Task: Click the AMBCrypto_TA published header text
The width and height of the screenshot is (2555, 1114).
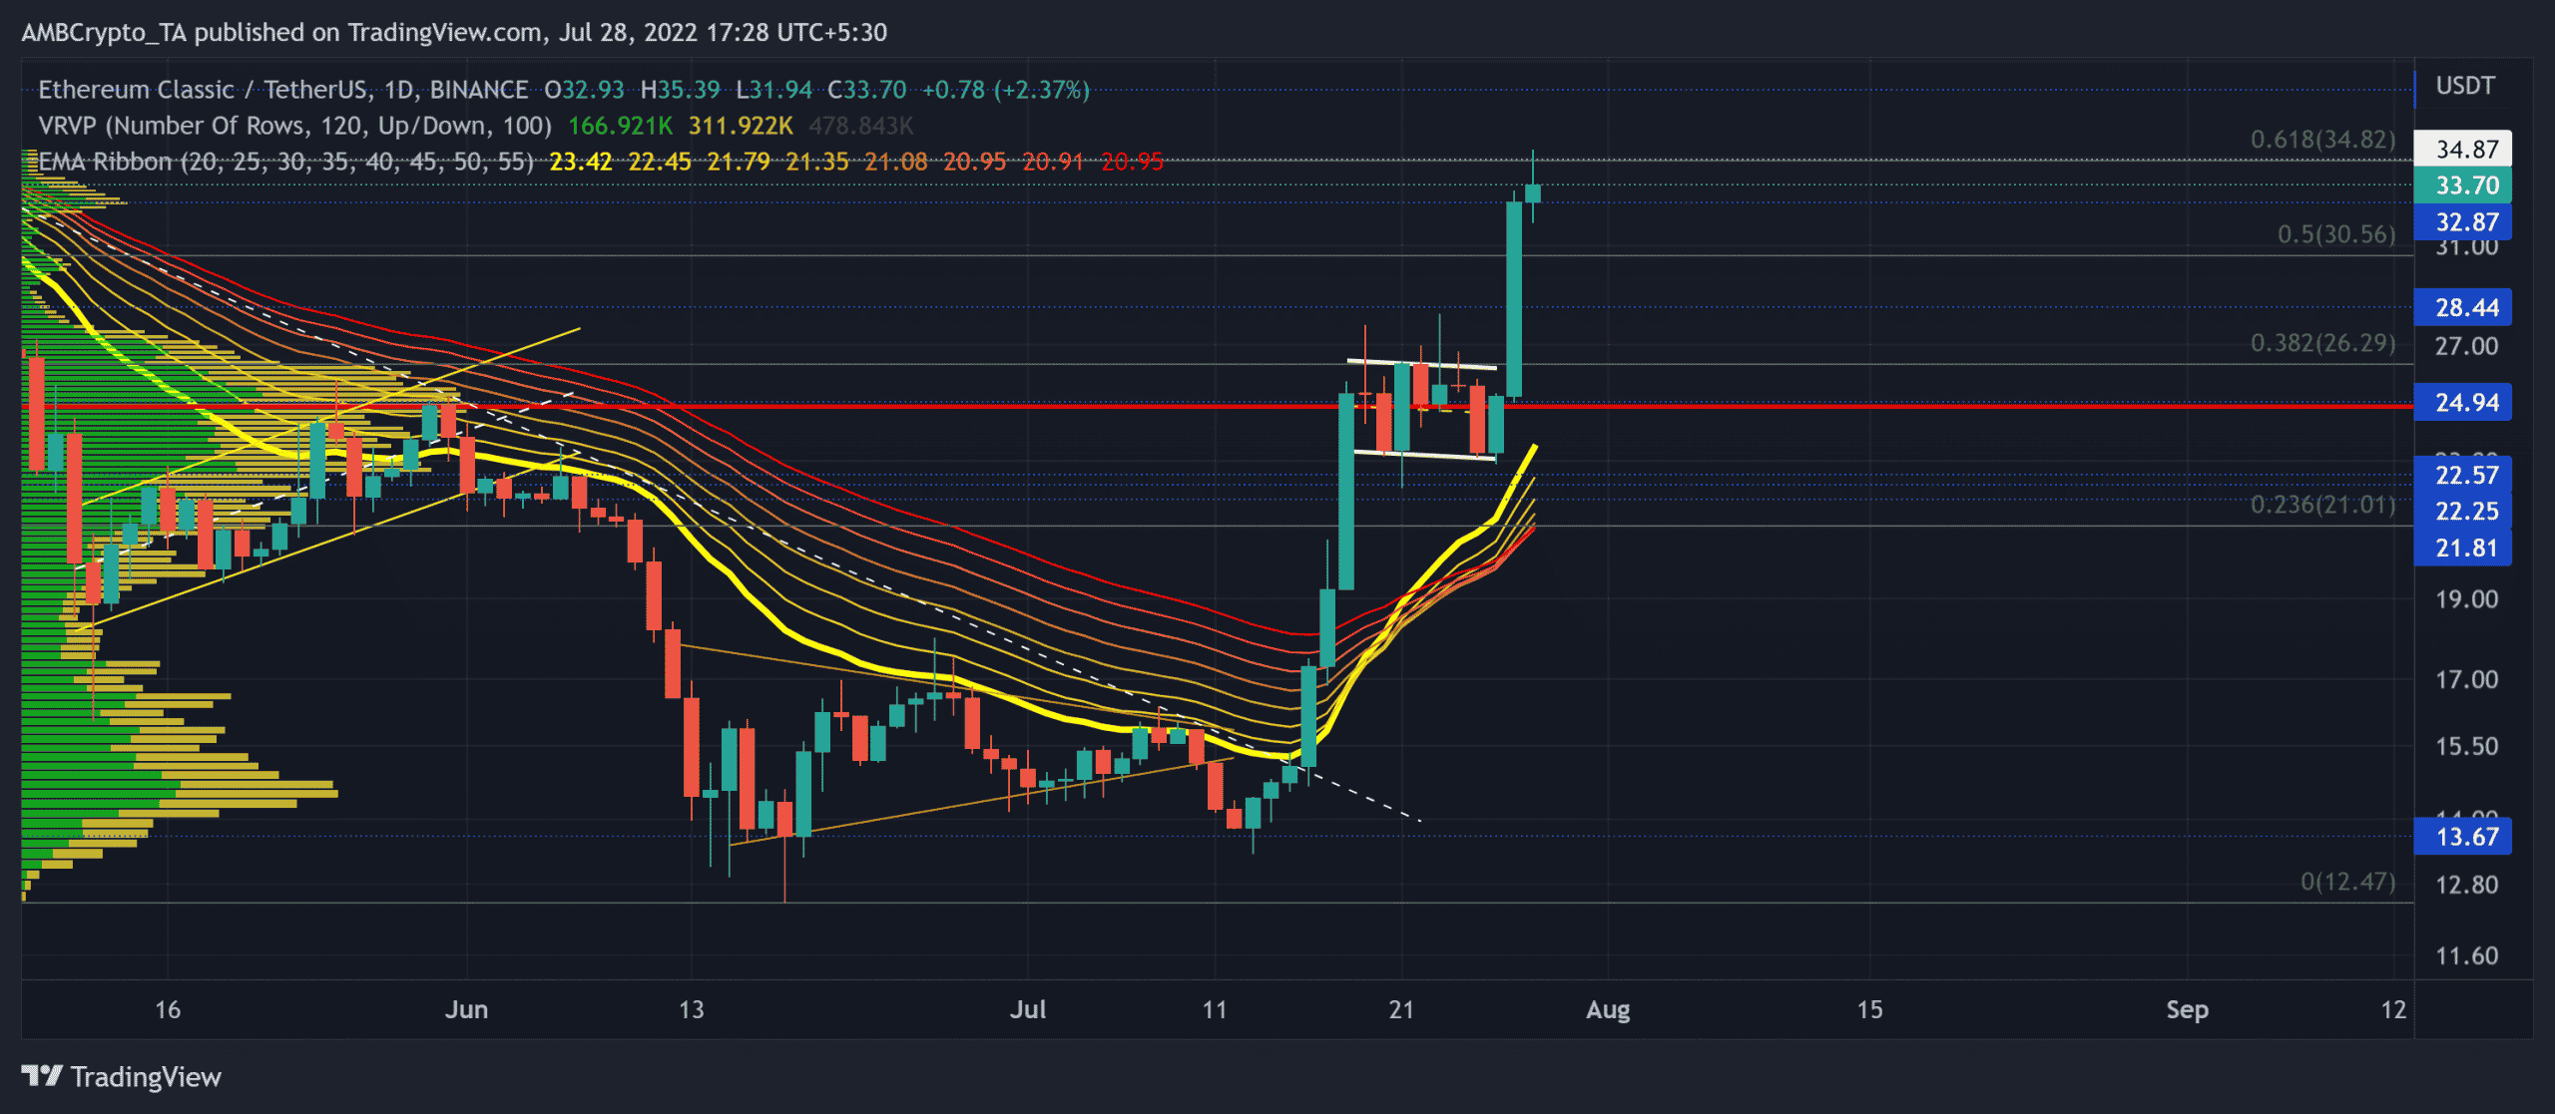Action: tap(454, 32)
